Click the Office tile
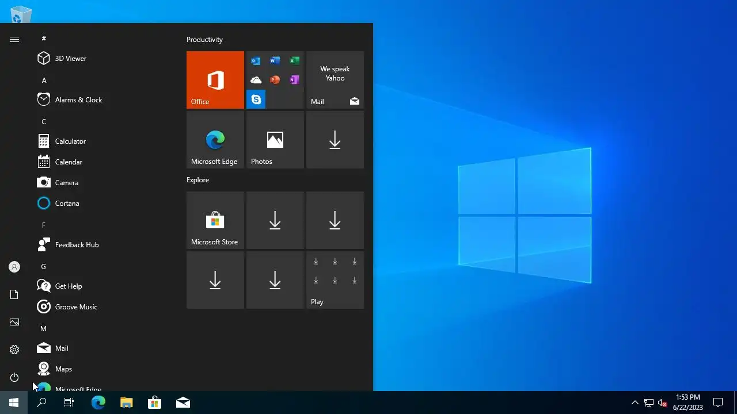The image size is (737, 414). click(215, 80)
